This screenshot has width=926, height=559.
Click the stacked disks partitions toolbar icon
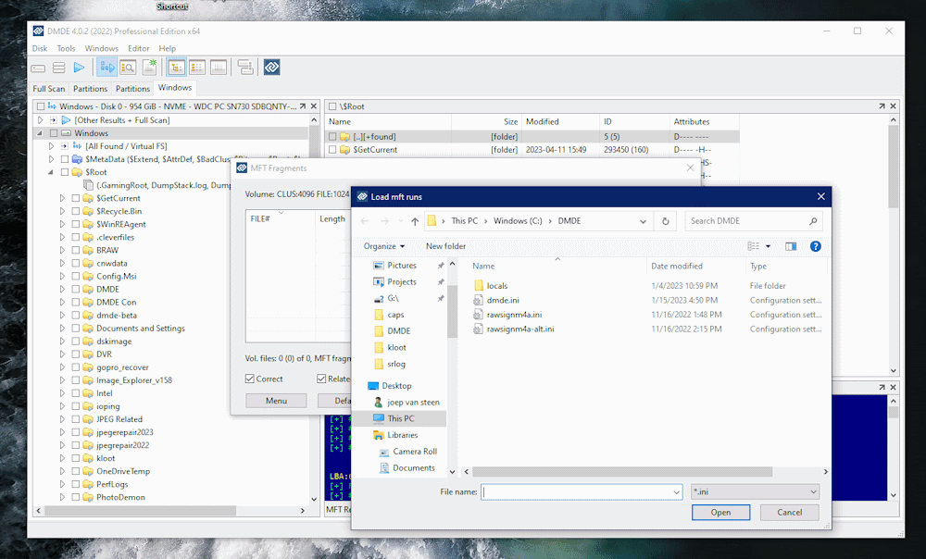pyautogui.click(x=58, y=68)
